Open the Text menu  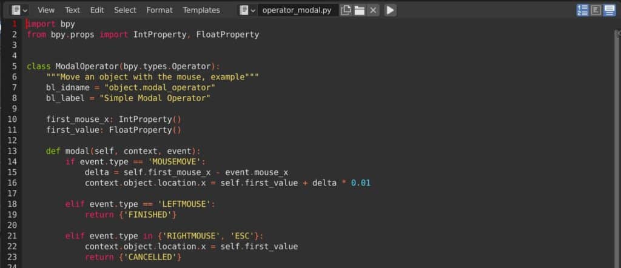[72, 10]
